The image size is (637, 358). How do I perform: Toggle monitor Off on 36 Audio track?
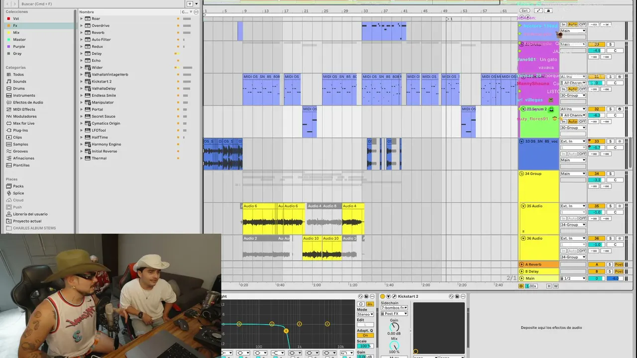coord(582,251)
